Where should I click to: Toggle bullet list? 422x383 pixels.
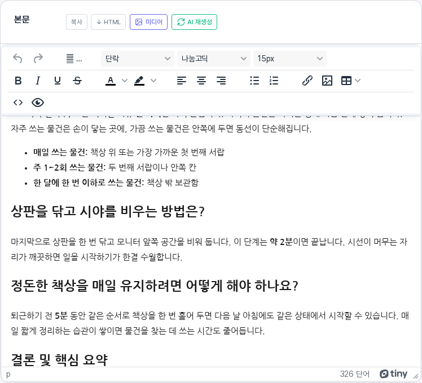point(254,81)
